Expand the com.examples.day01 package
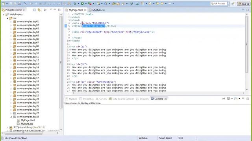252x141 pixels. point(11,22)
